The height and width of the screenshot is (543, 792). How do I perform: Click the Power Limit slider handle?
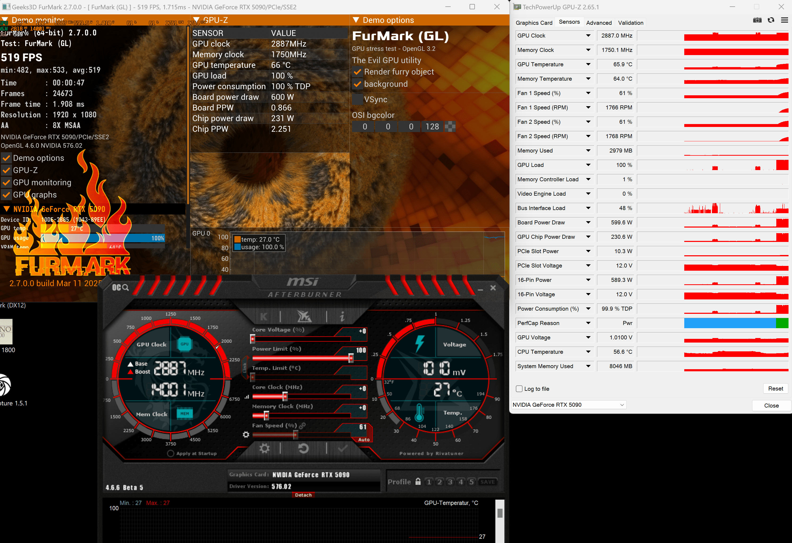[x=351, y=358]
